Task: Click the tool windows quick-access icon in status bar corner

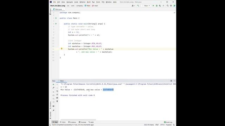Action: [x=50, y=125]
